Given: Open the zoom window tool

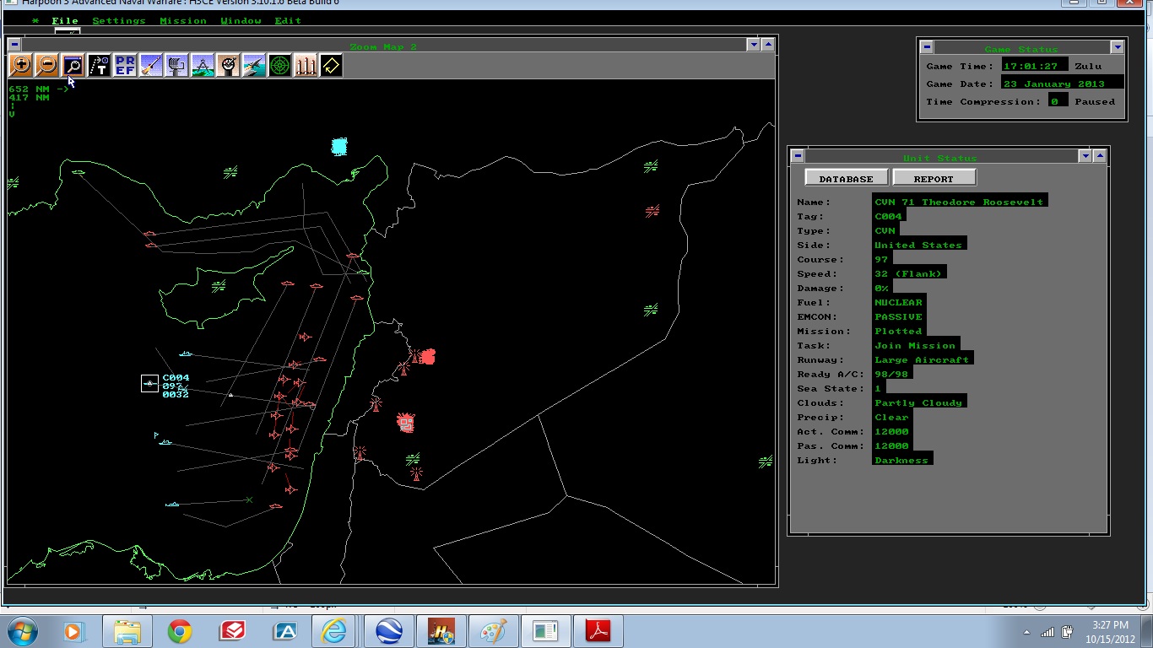Looking at the screenshot, I should [x=73, y=66].
